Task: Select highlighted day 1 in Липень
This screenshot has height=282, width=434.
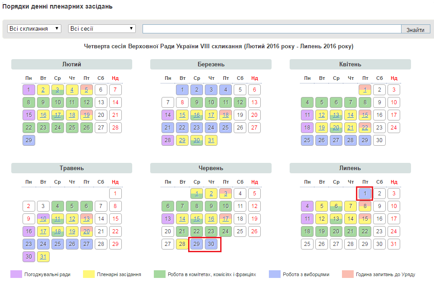Action: coord(365,194)
